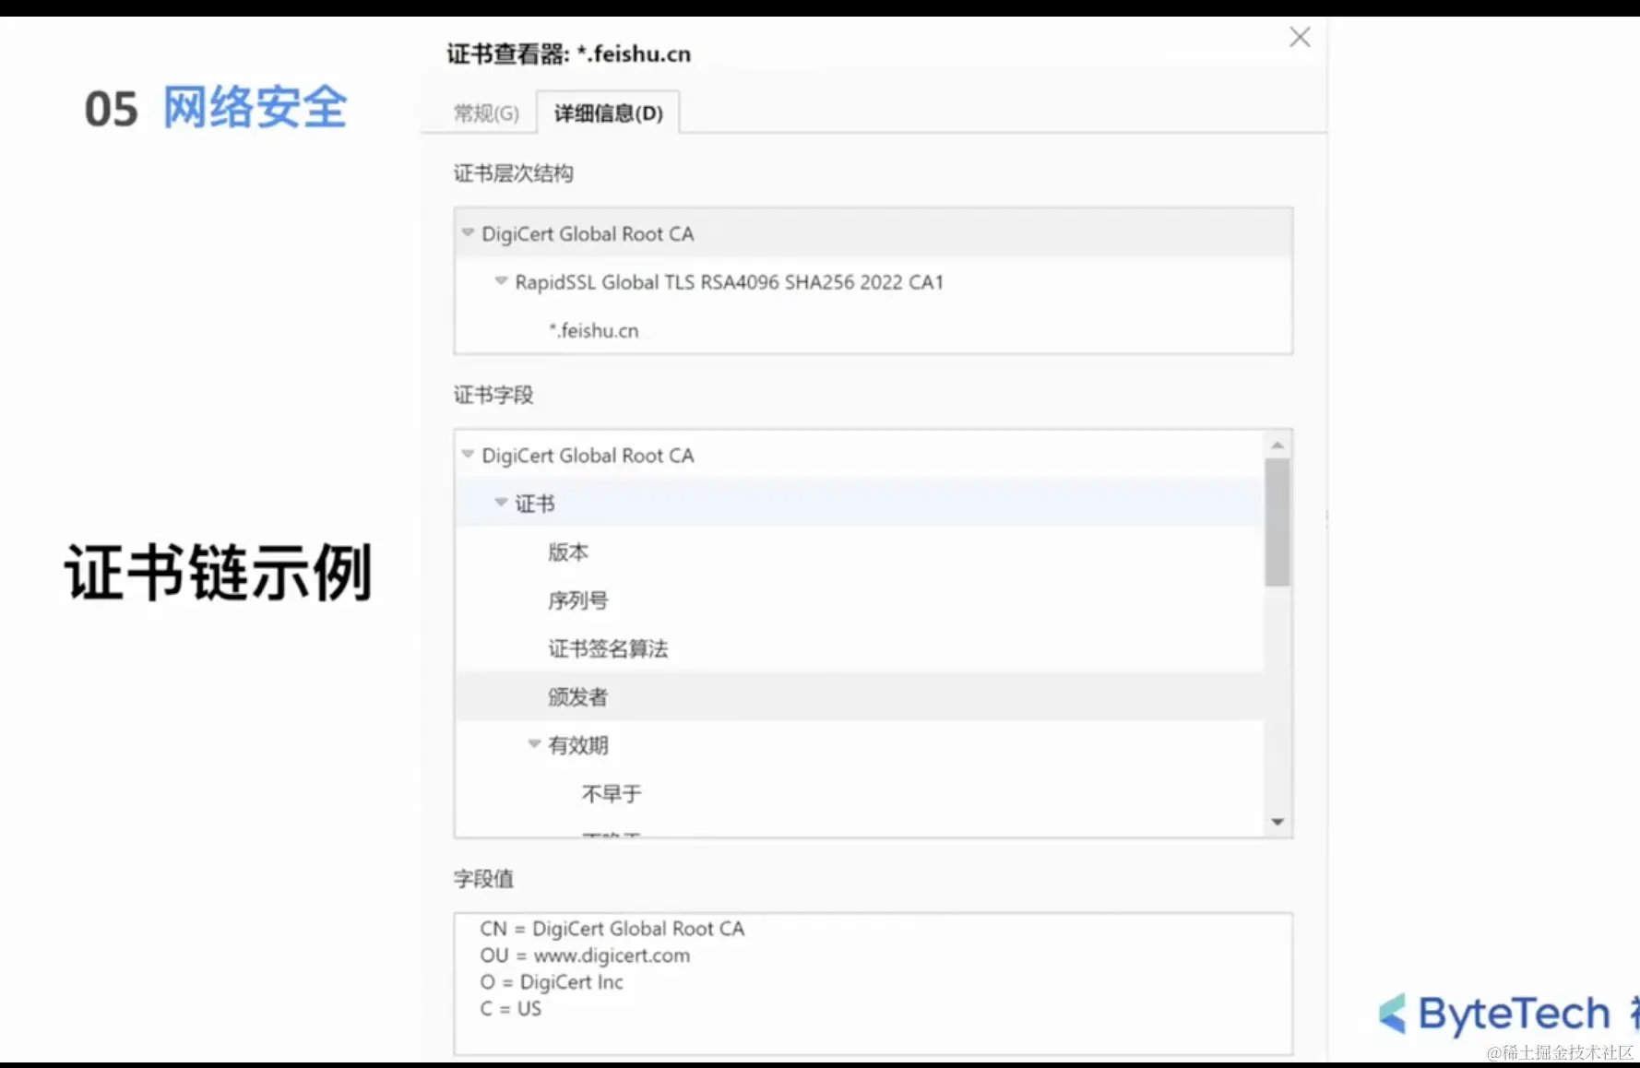Select the 证书 field row
This screenshot has width=1640, height=1068.
point(860,504)
